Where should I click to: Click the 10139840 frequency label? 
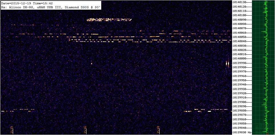(240, 128)
